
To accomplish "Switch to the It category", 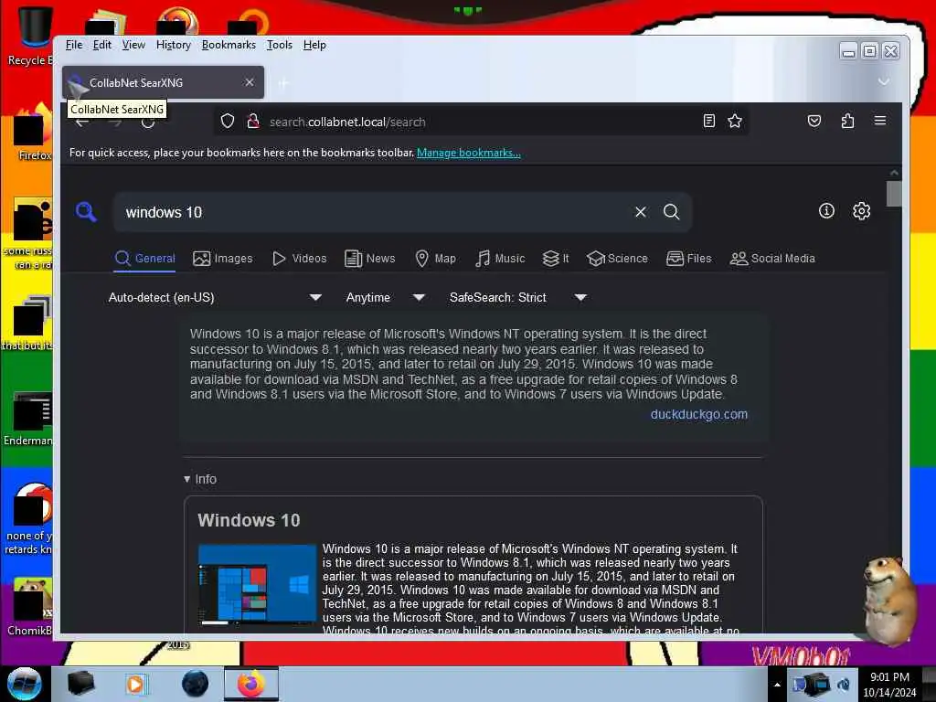I will click(556, 259).
